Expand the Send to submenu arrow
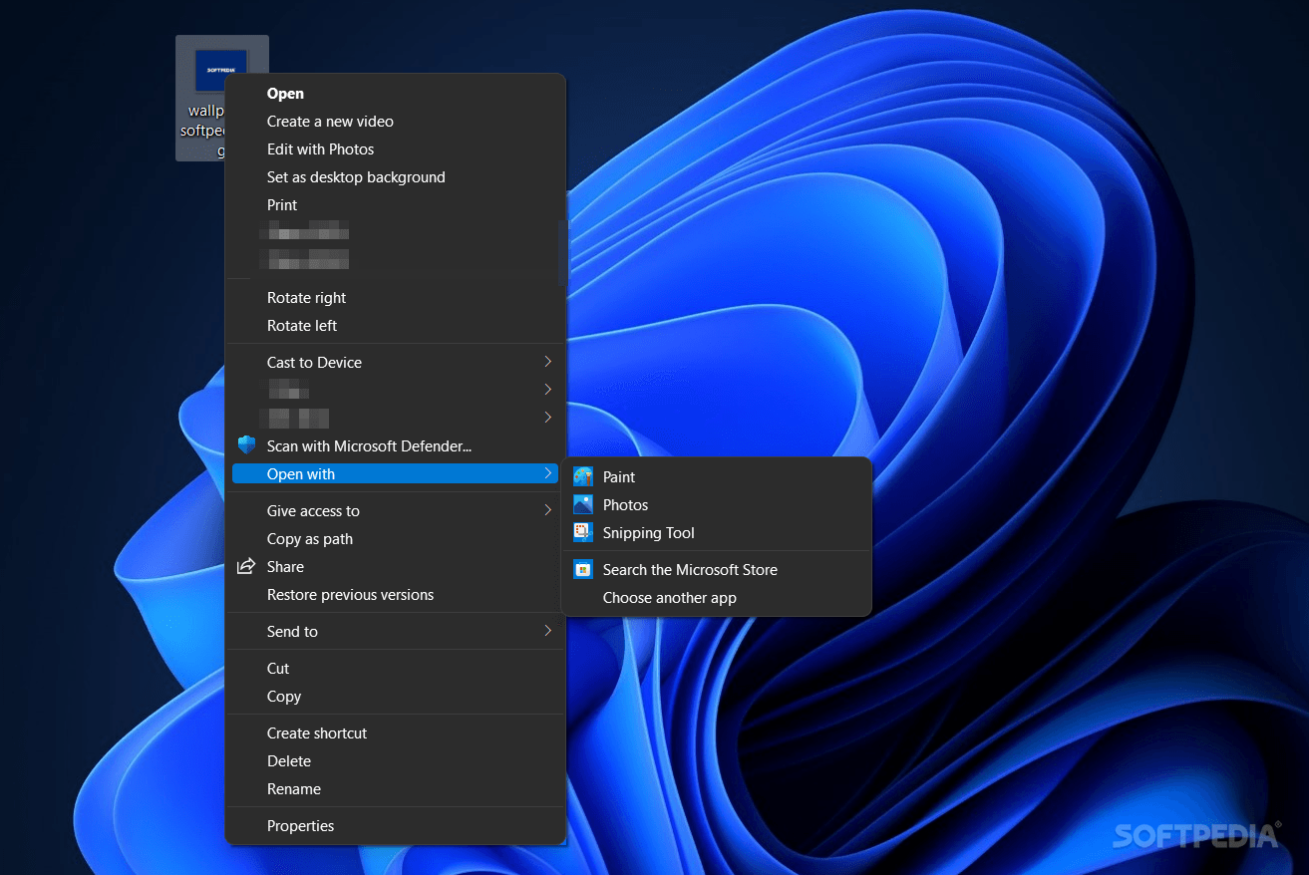The height and width of the screenshot is (875, 1309). [547, 630]
